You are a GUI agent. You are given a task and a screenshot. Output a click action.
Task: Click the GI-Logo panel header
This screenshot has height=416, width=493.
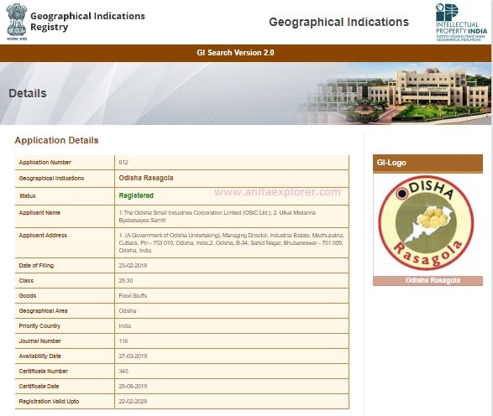coord(427,163)
